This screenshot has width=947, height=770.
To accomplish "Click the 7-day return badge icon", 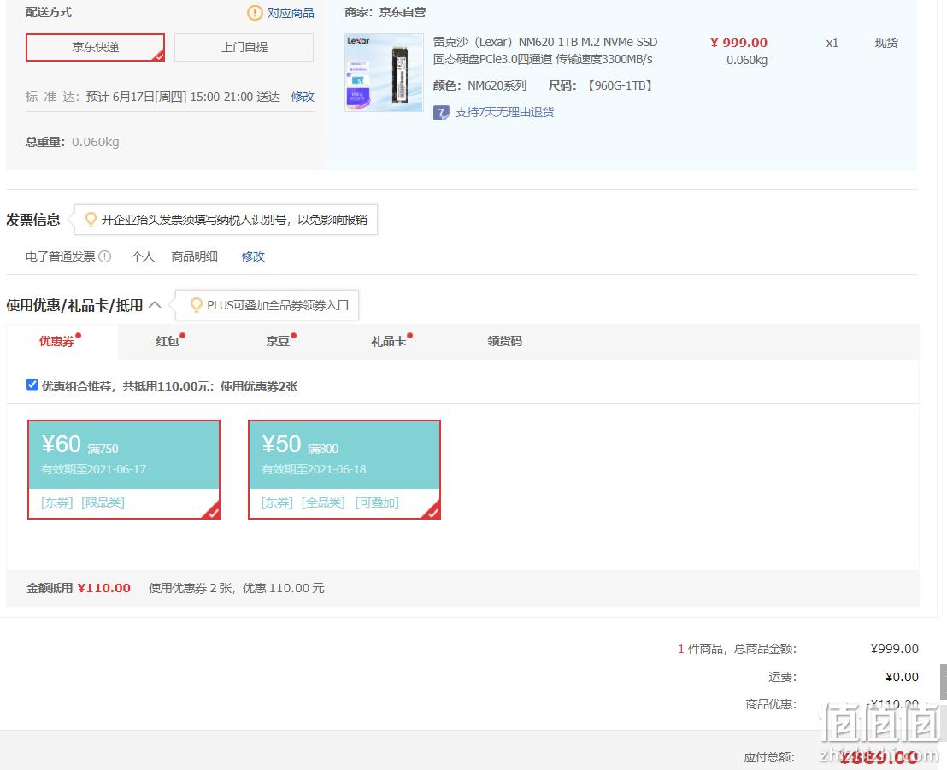I will coord(441,112).
